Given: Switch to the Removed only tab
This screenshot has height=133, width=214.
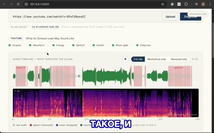Looking at the screenshot, I should click(179, 59).
